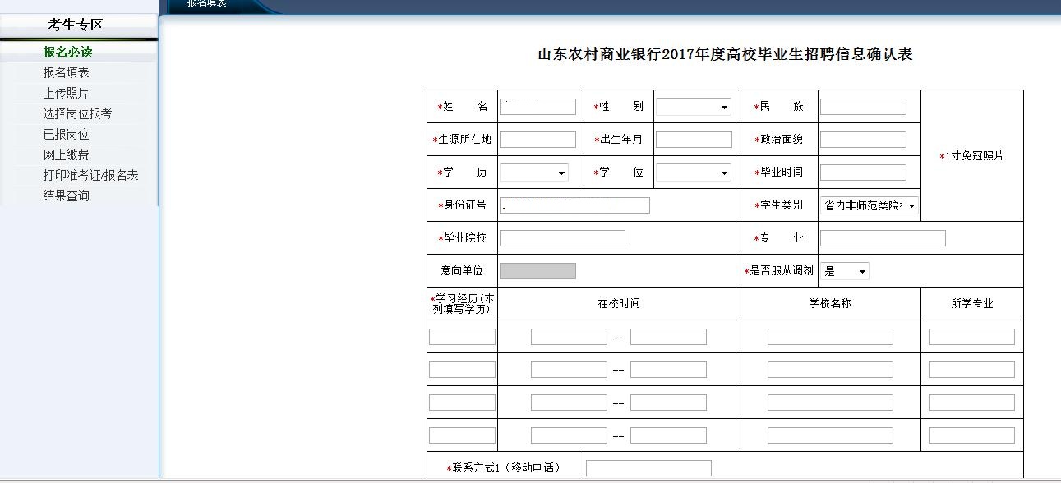Click the greyed 意向单位 field
Image resolution: width=1061 pixels, height=483 pixels.
point(537,271)
